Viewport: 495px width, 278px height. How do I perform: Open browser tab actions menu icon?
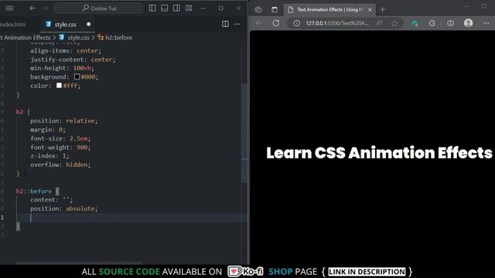pyautogui.click(x=275, y=10)
